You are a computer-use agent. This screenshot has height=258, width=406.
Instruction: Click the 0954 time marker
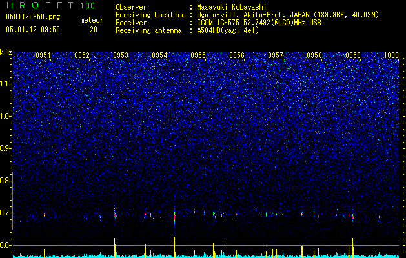point(159,55)
